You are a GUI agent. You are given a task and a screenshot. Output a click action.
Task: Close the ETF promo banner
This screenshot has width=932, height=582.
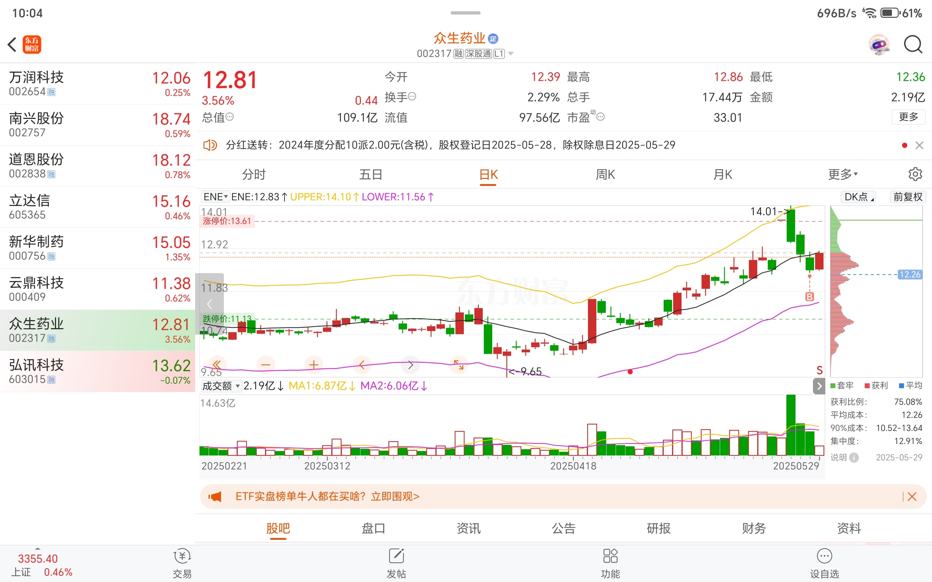point(912,497)
